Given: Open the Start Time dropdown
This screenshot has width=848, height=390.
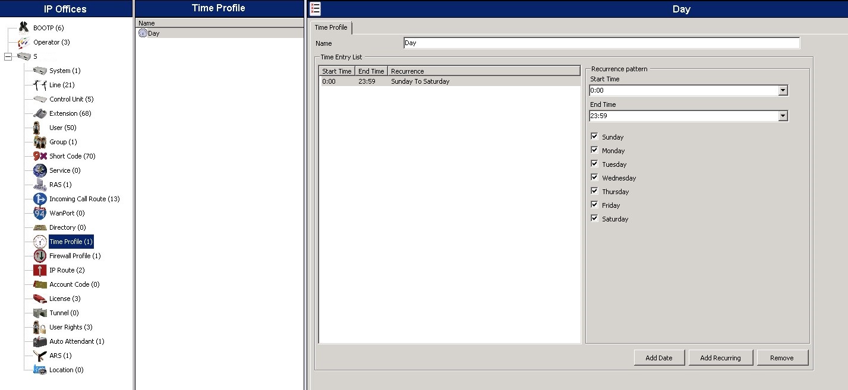Looking at the screenshot, I should [783, 91].
